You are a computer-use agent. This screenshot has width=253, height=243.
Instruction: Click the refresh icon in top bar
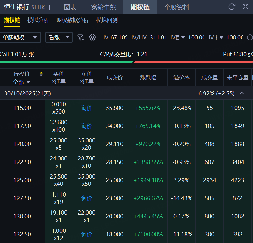coord(232,7)
